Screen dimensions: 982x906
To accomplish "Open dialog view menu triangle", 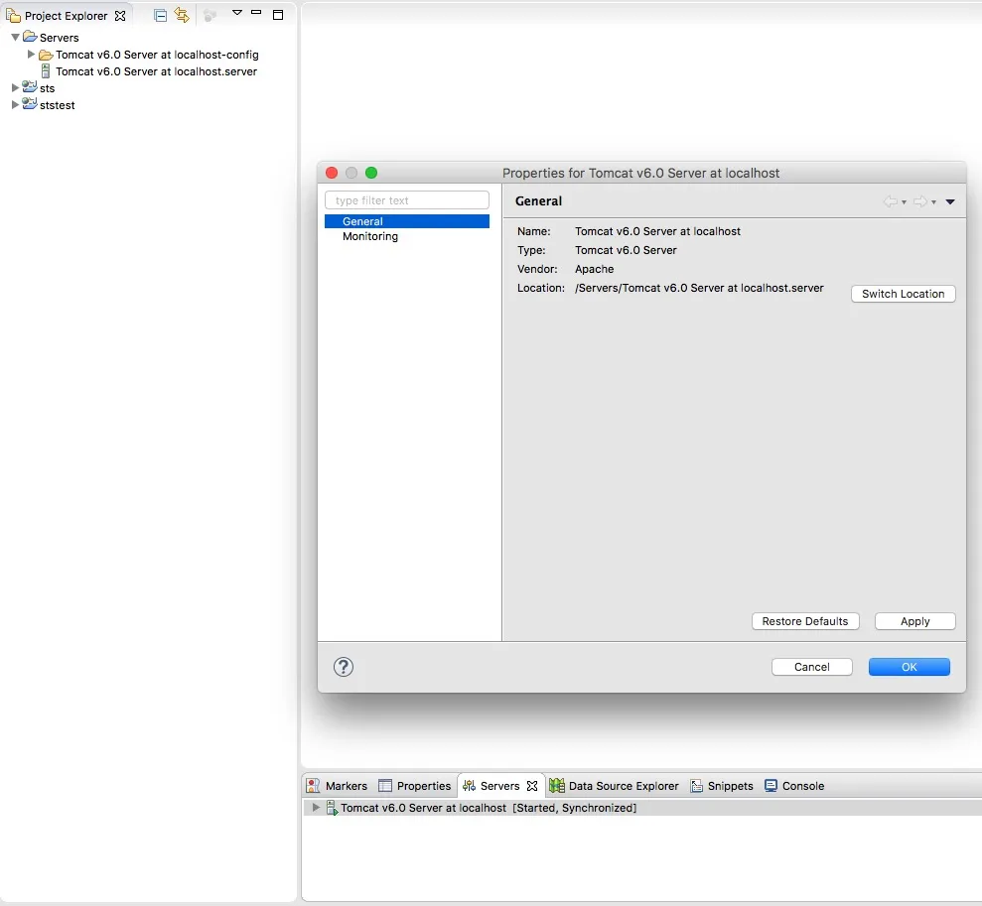I will point(950,201).
